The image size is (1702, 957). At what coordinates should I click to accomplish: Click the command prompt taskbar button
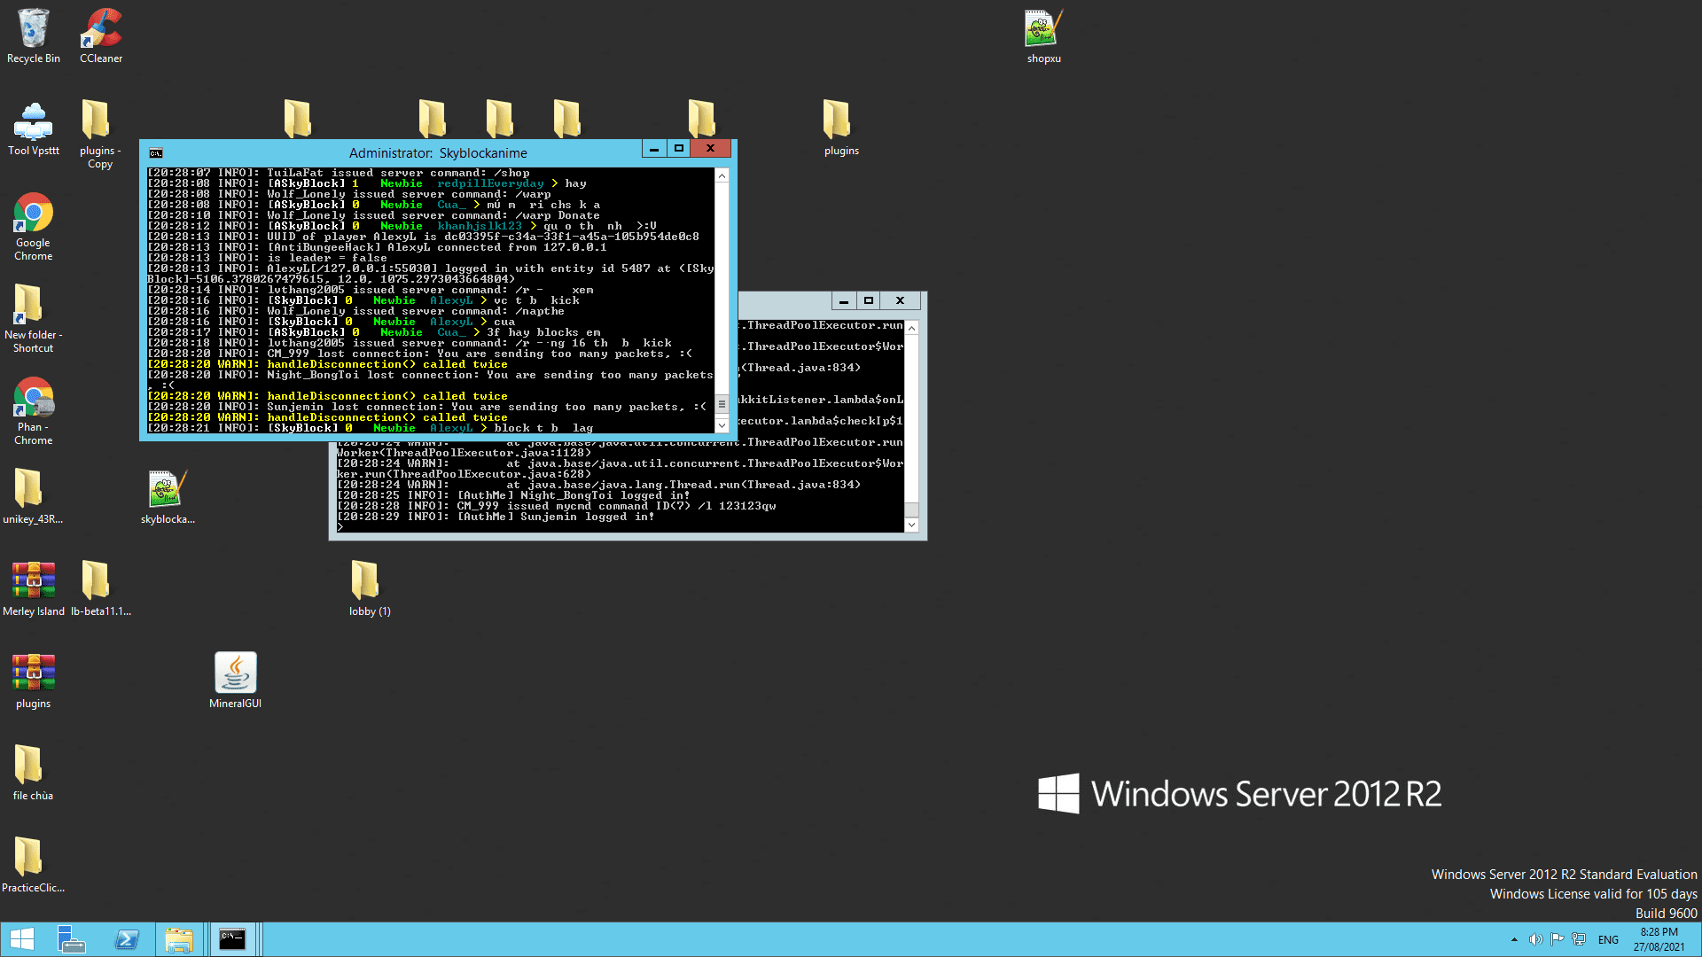[x=232, y=939]
